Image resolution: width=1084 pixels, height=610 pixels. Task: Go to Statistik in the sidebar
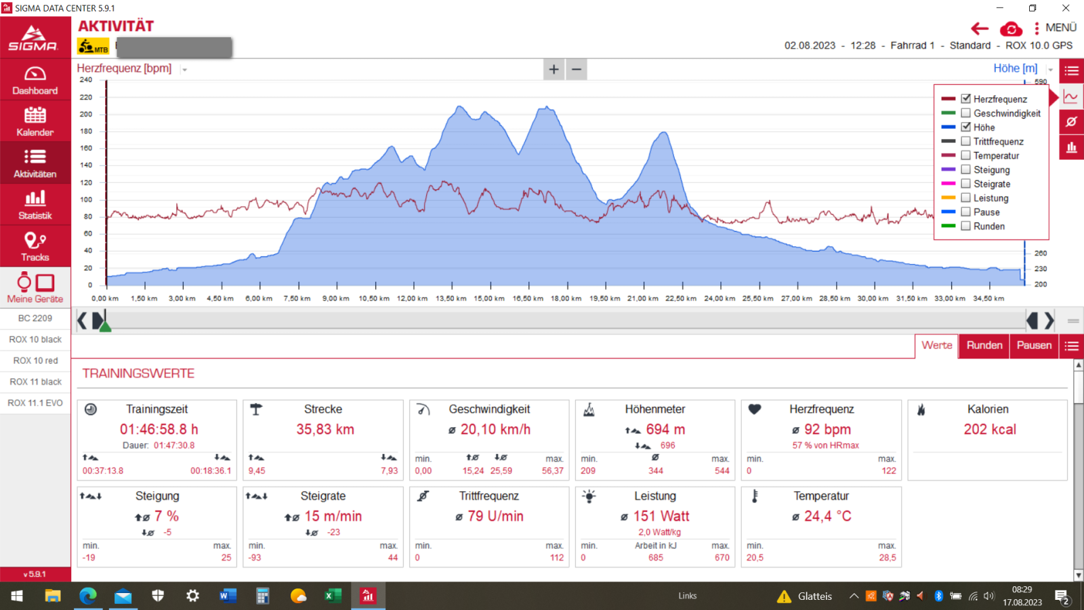35,205
